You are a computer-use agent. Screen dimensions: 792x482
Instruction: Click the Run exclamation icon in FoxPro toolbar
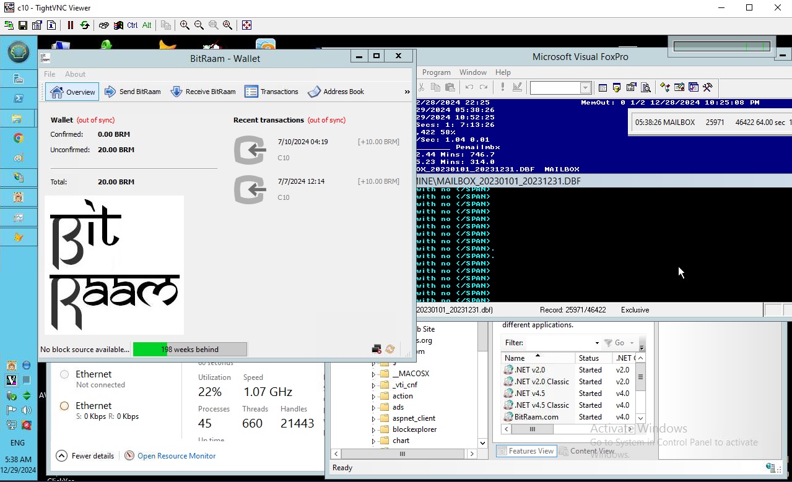503,88
